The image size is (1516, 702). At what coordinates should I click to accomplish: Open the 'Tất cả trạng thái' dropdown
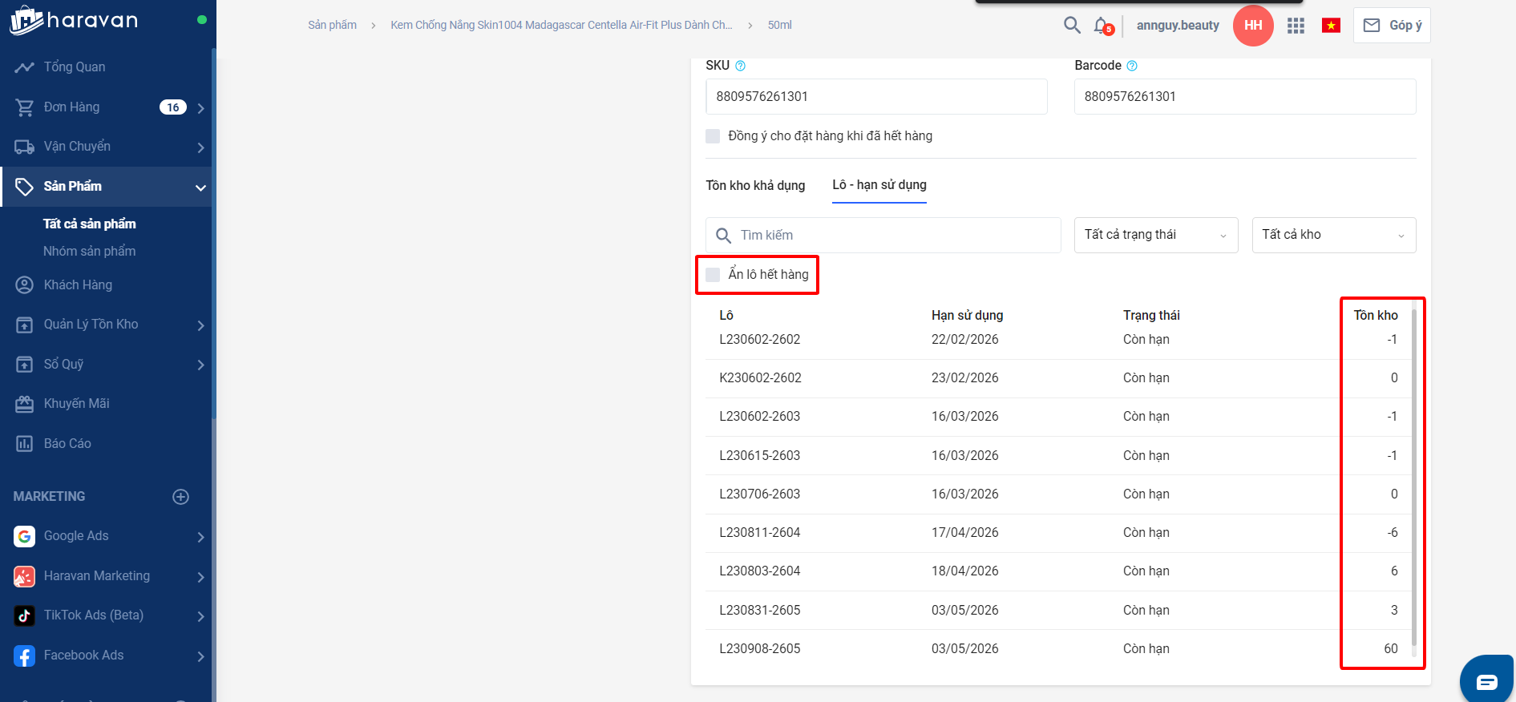point(1155,235)
